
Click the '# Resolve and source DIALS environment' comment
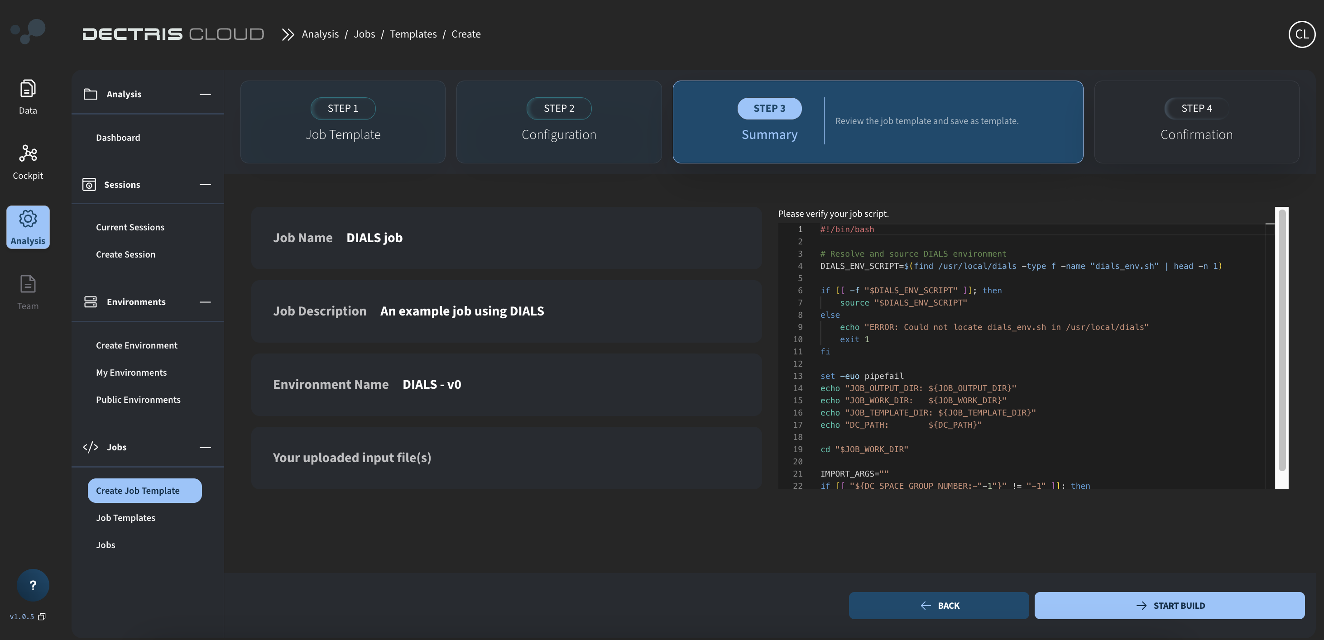coord(913,254)
